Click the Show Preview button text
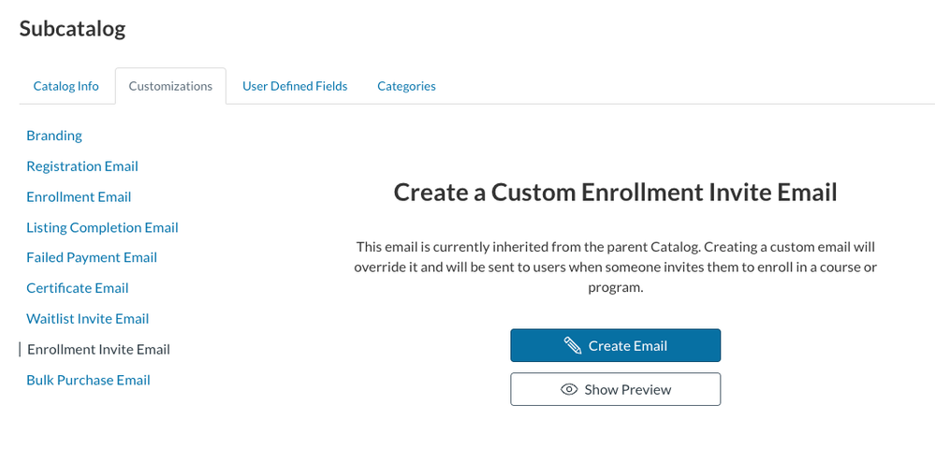This screenshot has height=462, width=935. pyautogui.click(x=628, y=390)
